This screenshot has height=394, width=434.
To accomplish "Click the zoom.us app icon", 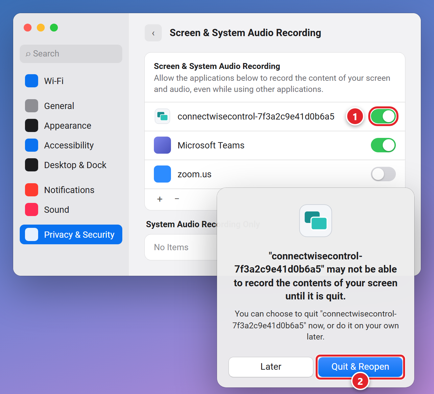I will click(162, 174).
